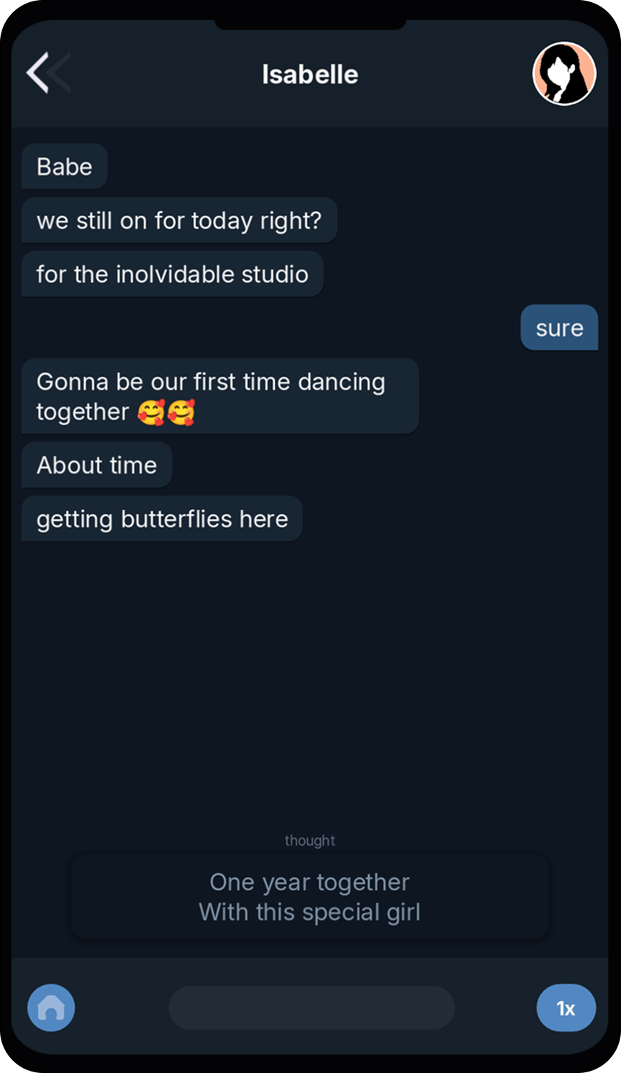Screen dimensions: 621x1073
Task: Open Isabelle's profile avatar
Action: (564, 73)
